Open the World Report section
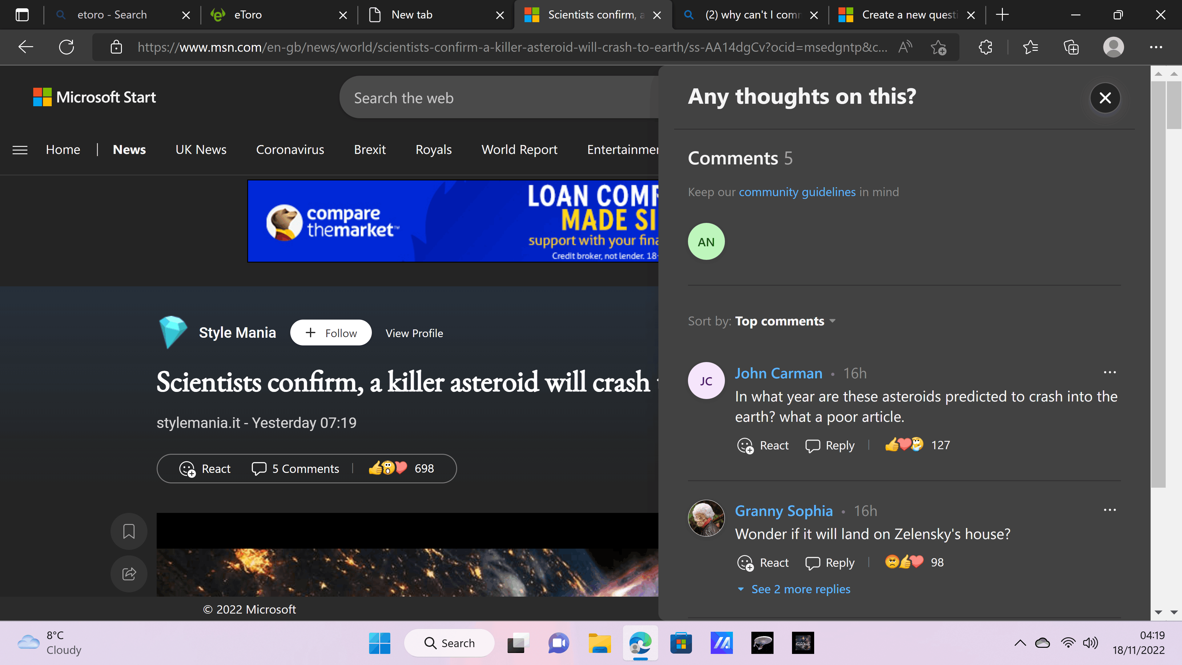1182x665 pixels. (519, 150)
